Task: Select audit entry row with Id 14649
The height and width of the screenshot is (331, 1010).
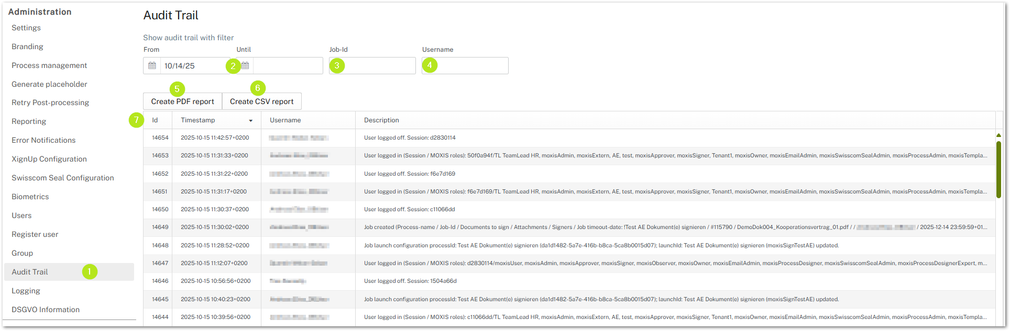Action: coord(160,227)
